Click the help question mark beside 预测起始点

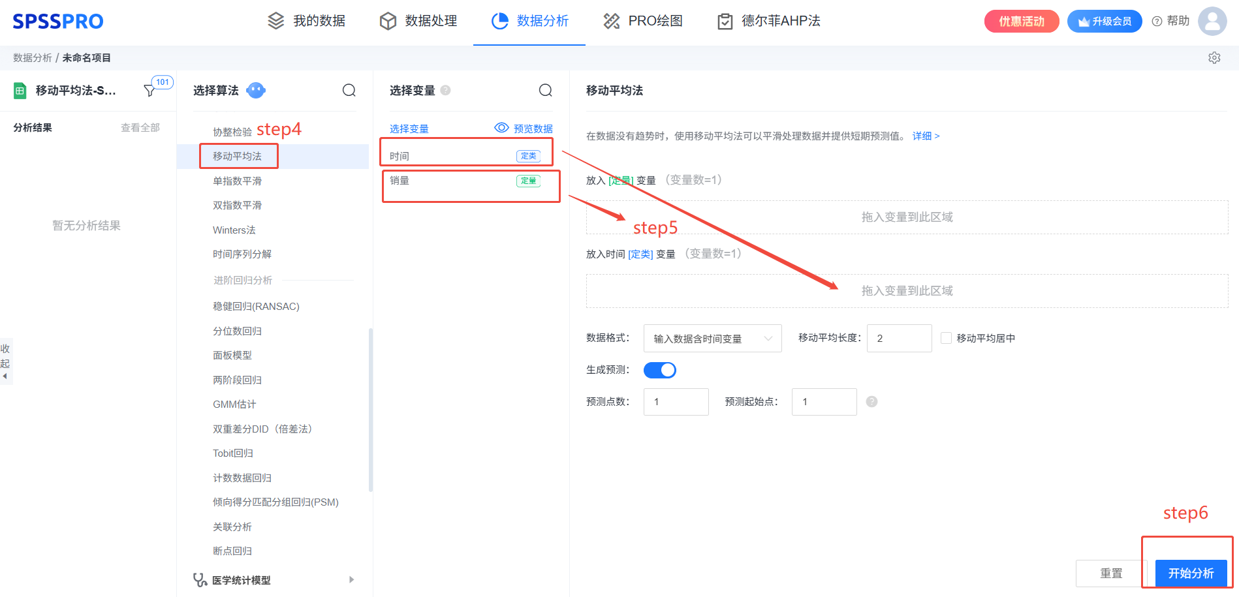(871, 402)
